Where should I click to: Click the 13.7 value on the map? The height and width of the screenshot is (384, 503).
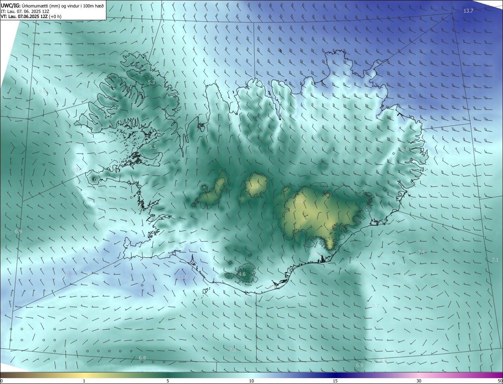click(468, 11)
